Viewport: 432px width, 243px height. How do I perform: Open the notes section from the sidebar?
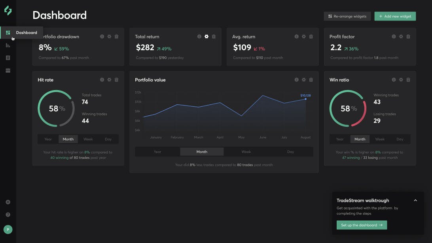8,57
